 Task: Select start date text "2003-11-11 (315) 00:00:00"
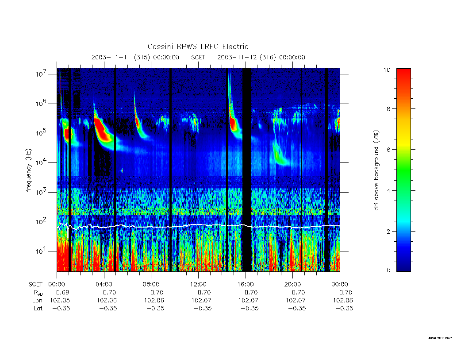(x=135, y=57)
